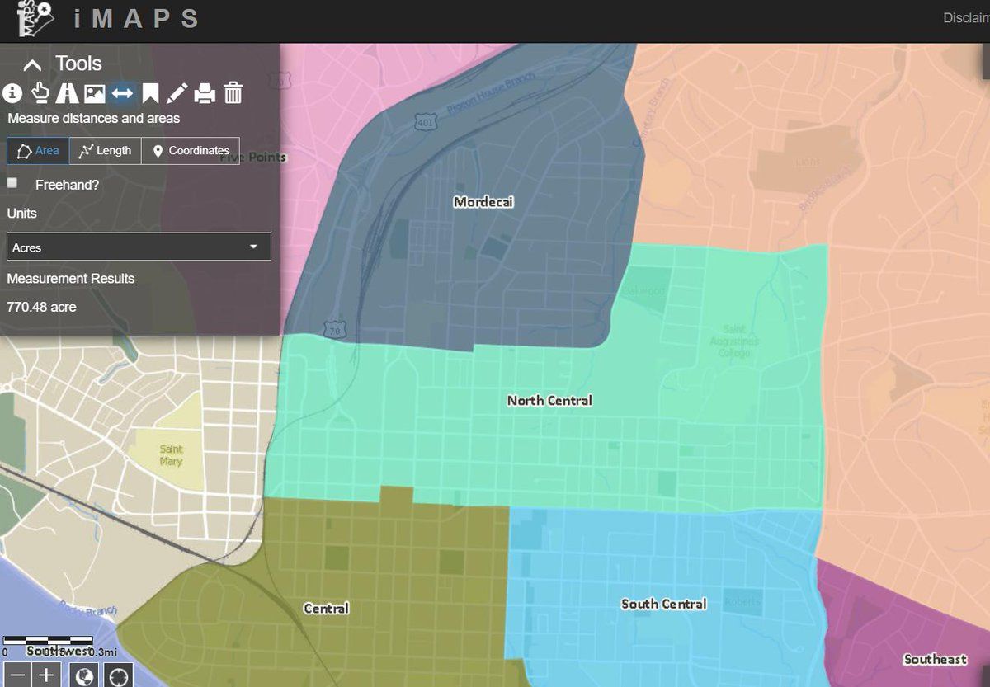The image size is (990, 687).
Task: Click the crosshair locate button
Action: click(x=119, y=675)
